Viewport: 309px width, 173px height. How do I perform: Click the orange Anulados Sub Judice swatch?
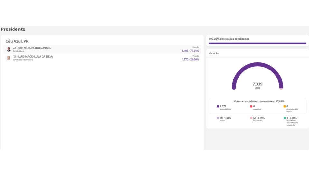[x=285, y=106]
